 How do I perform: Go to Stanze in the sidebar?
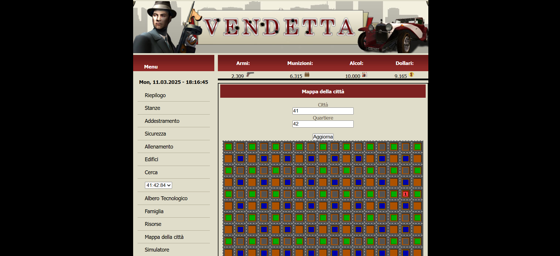(x=152, y=108)
